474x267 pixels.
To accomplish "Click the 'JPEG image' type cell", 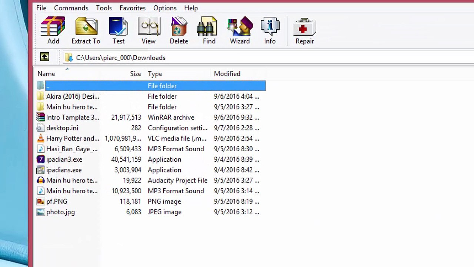I will tap(165, 212).
